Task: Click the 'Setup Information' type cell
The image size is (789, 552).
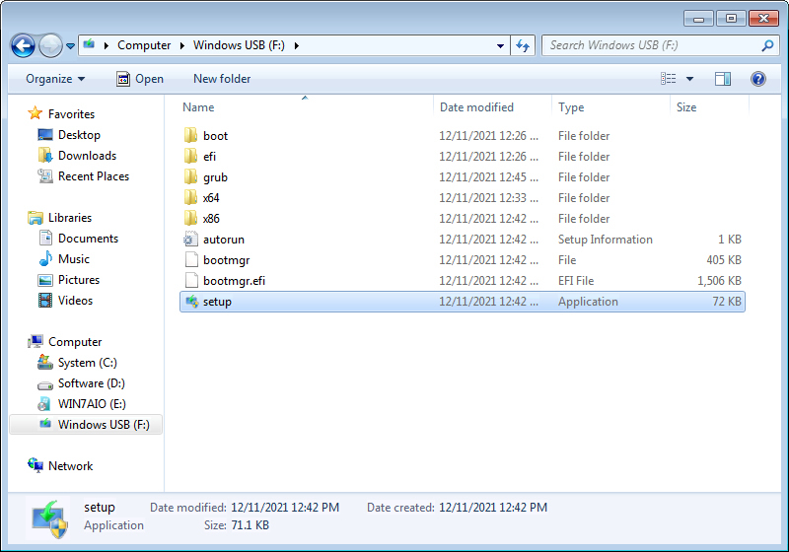Action: tap(605, 240)
